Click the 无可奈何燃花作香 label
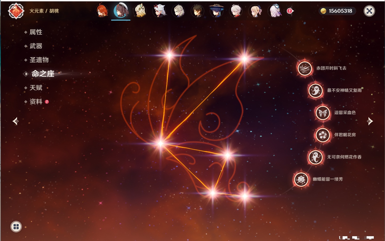 click(344, 157)
